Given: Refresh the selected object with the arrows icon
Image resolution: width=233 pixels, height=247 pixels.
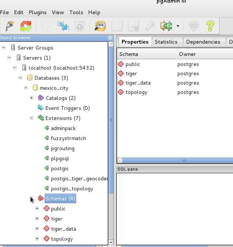Looking at the screenshot, I should tap(26, 26).
